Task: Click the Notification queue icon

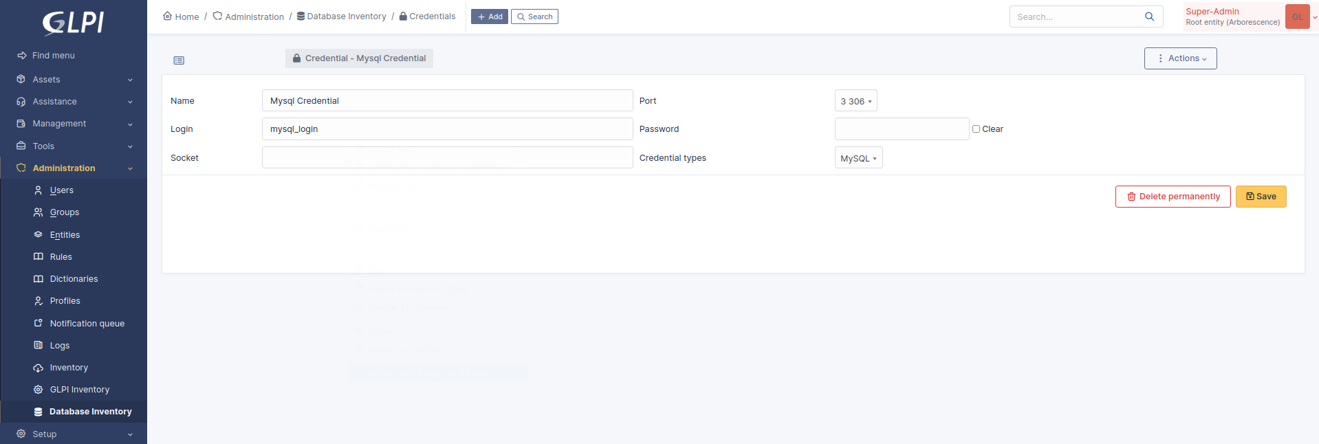Action: 39,323
